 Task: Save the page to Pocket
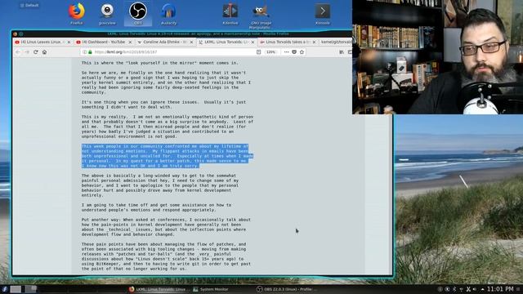[294, 52]
